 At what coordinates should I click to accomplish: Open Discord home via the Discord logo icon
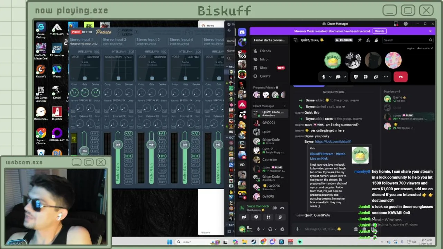242,32
